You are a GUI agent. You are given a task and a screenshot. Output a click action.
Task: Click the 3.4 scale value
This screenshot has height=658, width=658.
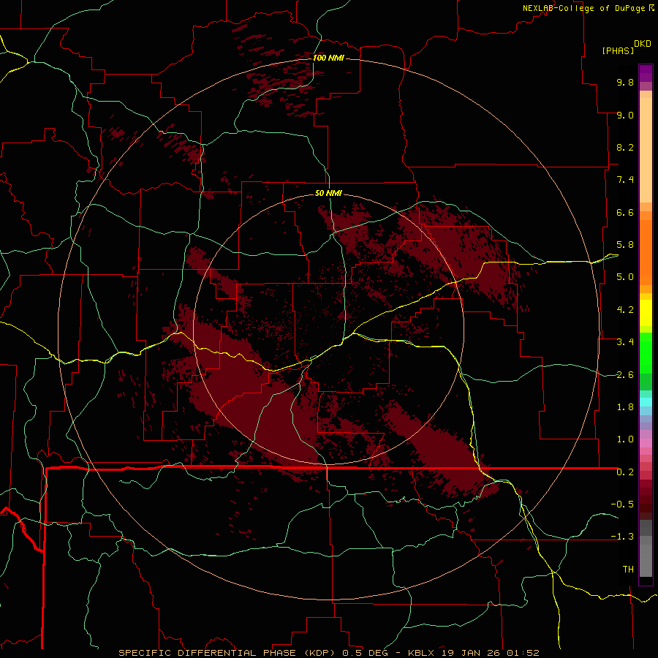(625, 342)
